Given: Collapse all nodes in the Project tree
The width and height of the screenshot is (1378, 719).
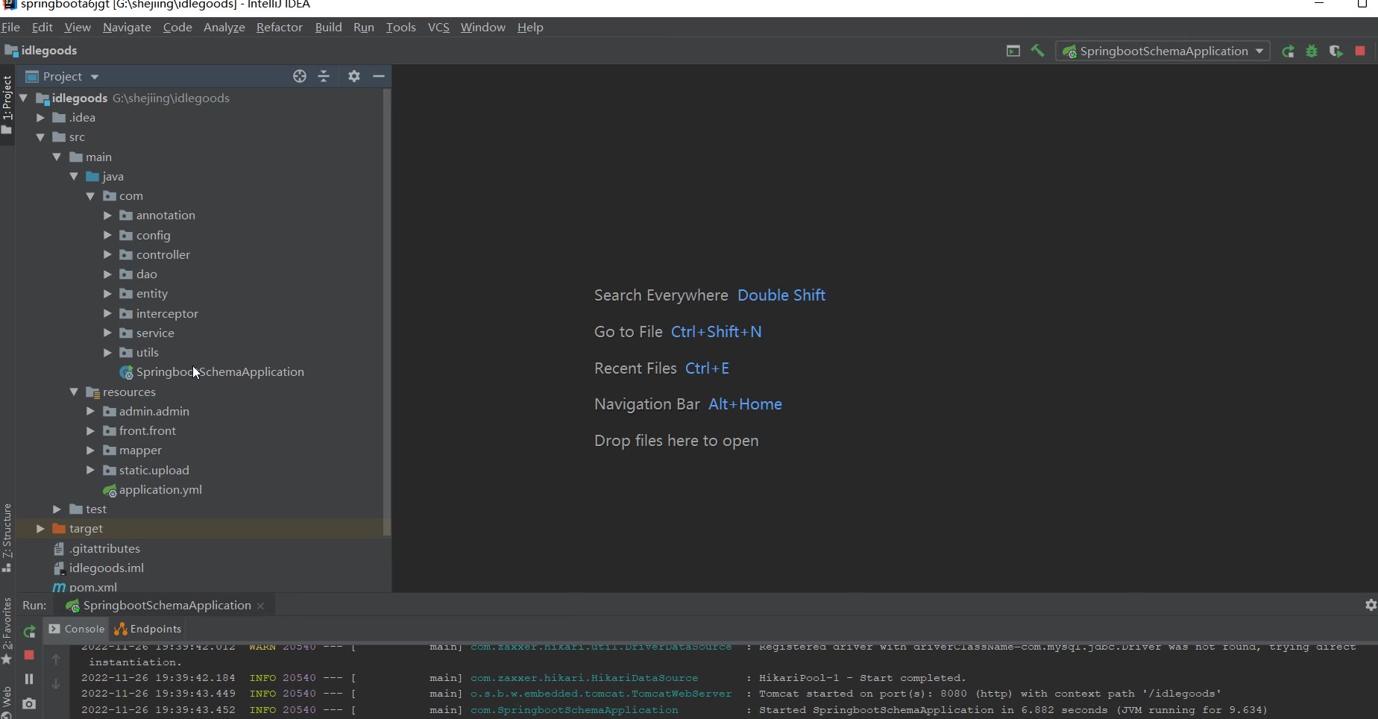Looking at the screenshot, I should (x=324, y=76).
